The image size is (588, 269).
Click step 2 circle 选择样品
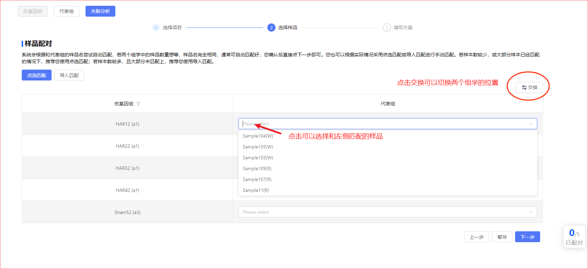coord(271,28)
